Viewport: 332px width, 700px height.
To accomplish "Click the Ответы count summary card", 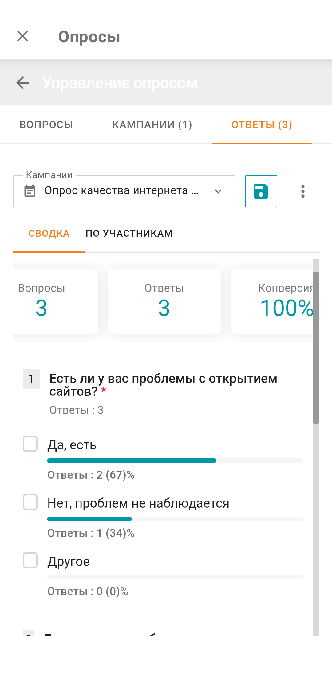I will (164, 301).
